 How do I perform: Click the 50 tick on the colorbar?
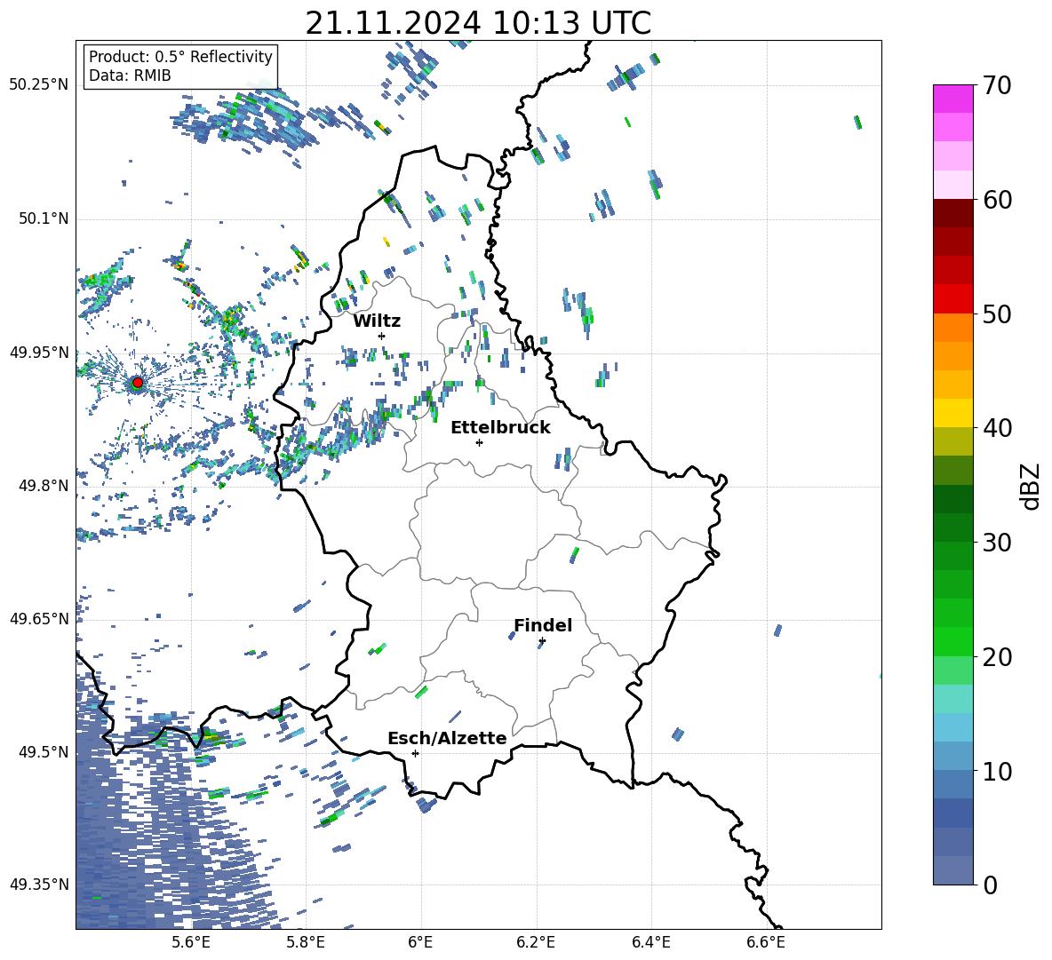997,313
